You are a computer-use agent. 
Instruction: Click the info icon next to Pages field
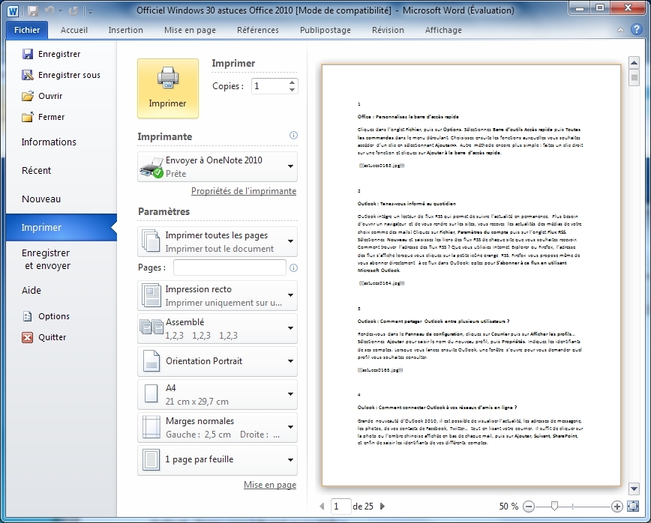point(293,268)
